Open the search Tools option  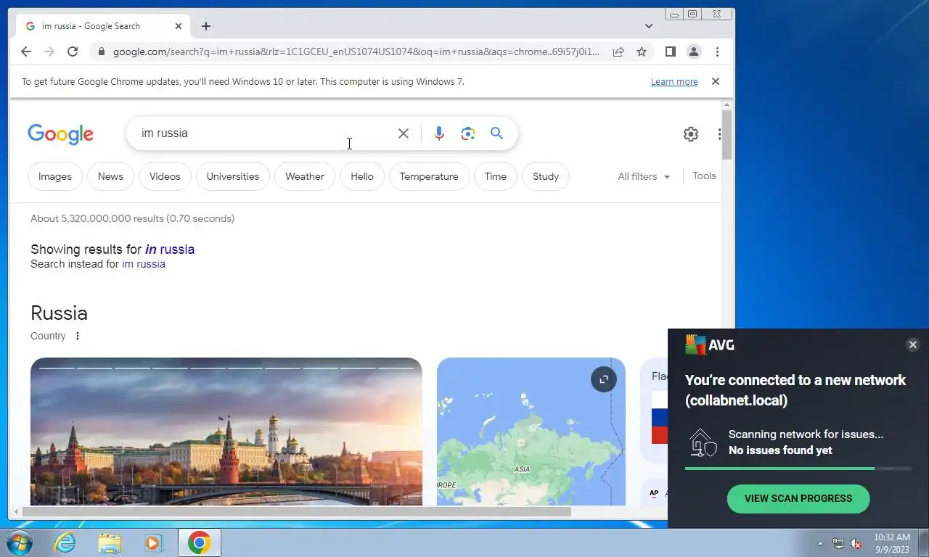(704, 176)
